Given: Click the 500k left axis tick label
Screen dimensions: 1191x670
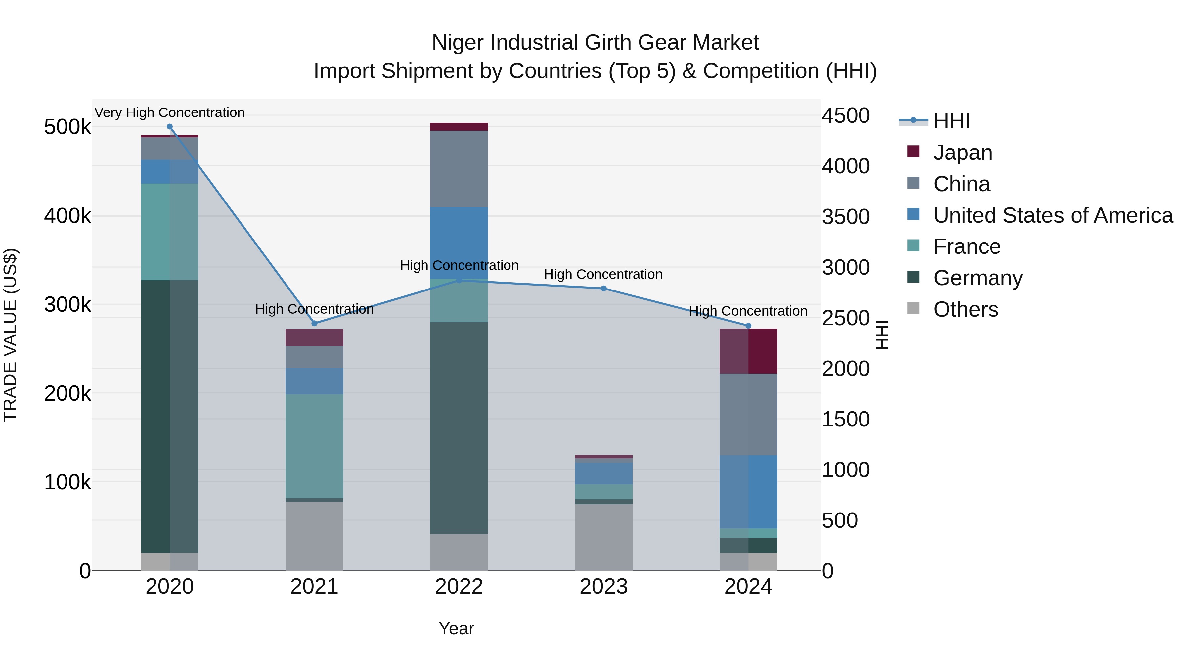Looking at the screenshot, I should coord(68,127).
